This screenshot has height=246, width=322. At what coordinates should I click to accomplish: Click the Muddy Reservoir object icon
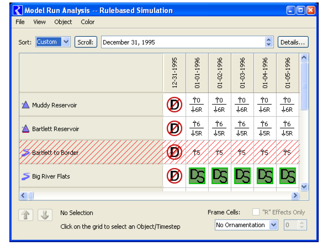point(25,105)
